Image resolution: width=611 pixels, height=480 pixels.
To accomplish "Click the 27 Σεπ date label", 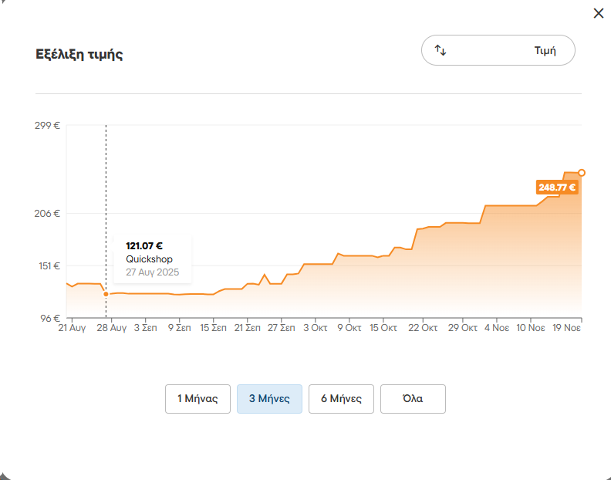I will (281, 328).
